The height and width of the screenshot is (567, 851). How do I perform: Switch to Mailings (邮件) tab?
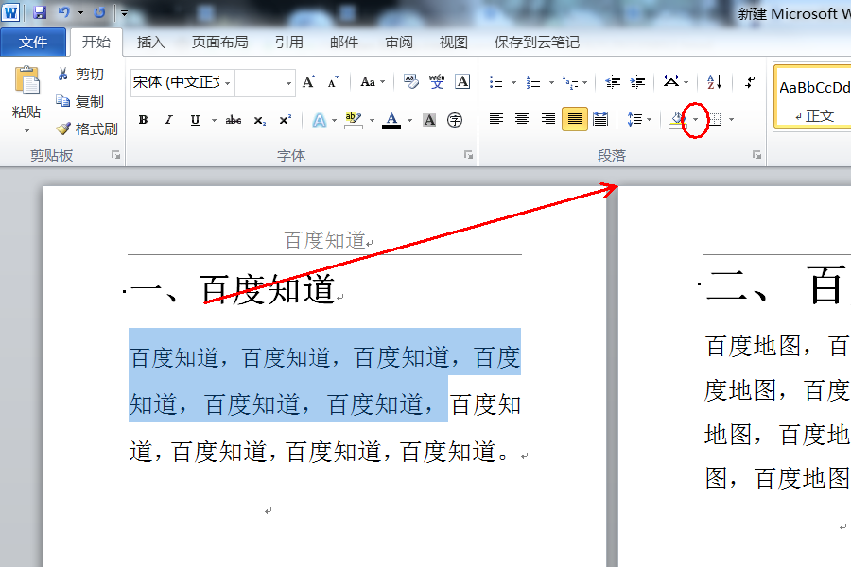[344, 43]
